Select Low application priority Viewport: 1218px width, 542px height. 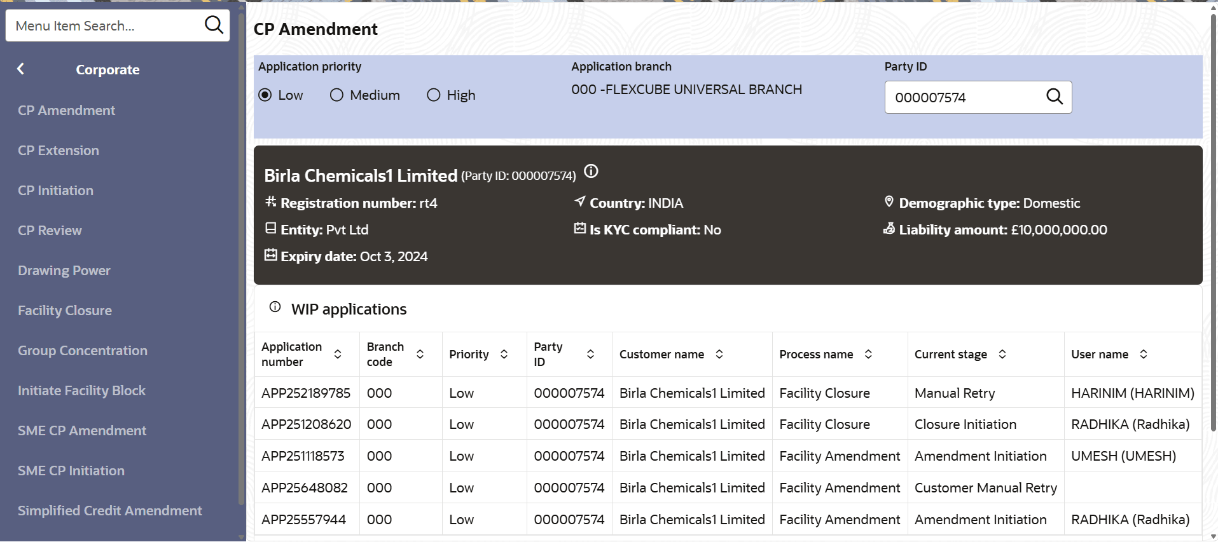point(265,95)
